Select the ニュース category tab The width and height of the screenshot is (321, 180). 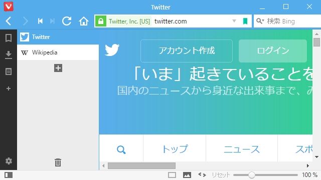(x=242, y=149)
